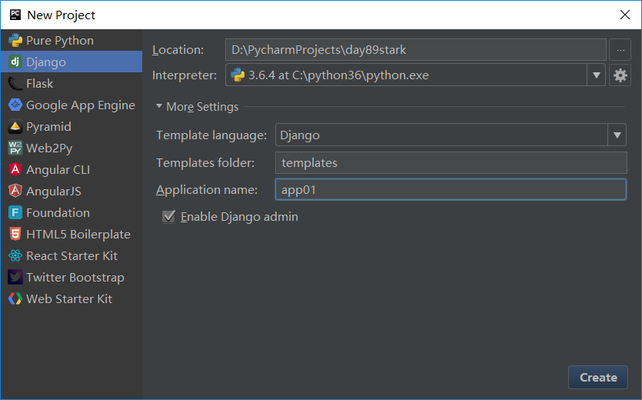Click the Location label
The image size is (642, 400).
pyautogui.click(x=178, y=49)
